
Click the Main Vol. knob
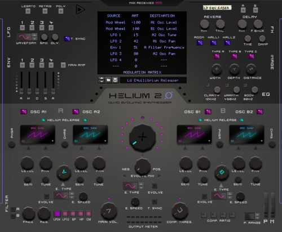(109, 211)
